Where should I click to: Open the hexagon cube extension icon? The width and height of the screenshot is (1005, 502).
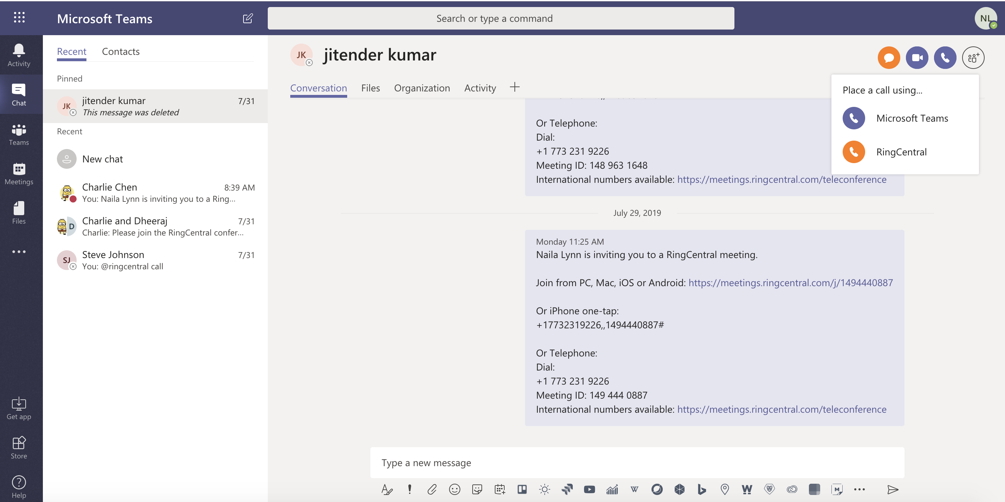[680, 489]
